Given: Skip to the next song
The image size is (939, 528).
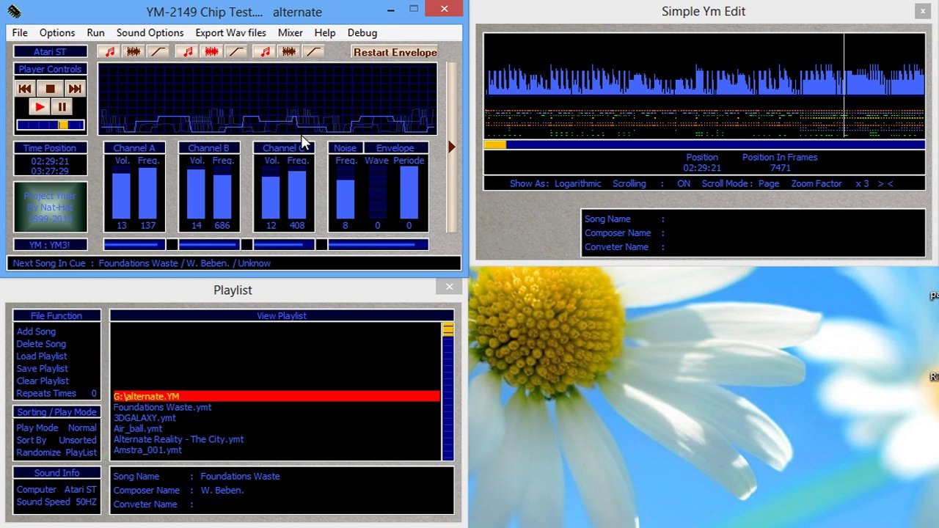Looking at the screenshot, I should coord(75,89).
